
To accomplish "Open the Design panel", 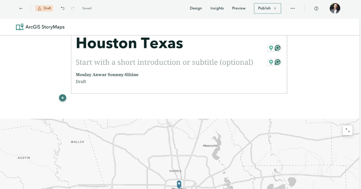I will click(196, 8).
